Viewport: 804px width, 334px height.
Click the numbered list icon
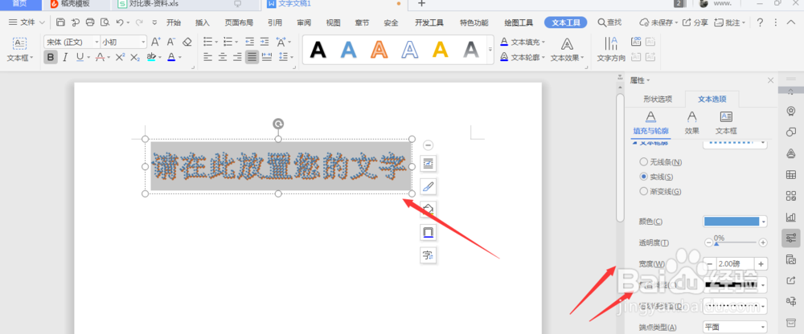pos(228,42)
